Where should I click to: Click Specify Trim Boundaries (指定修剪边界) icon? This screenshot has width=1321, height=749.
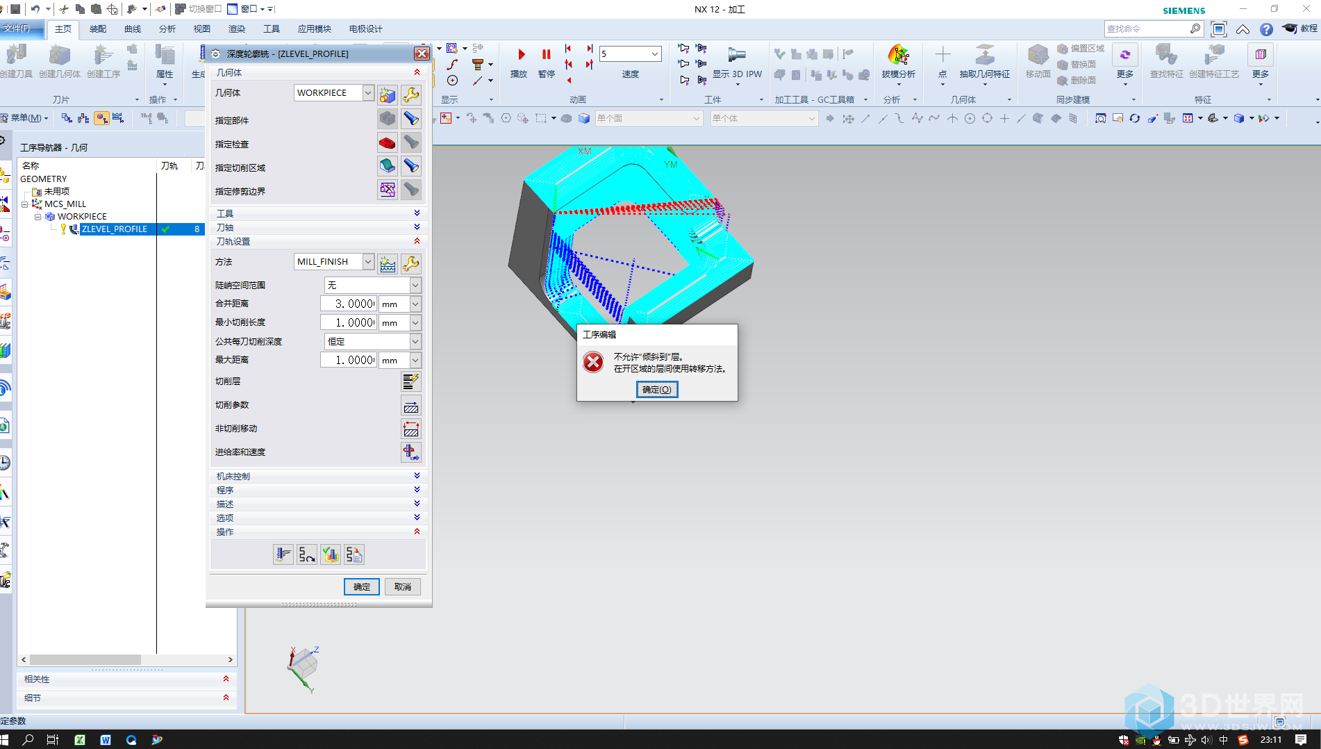pyautogui.click(x=388, y=190)
